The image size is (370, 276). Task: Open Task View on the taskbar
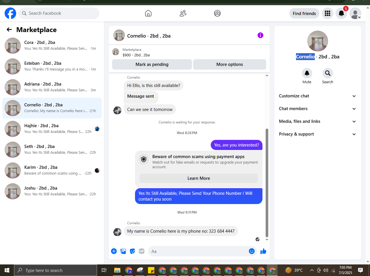104,270
